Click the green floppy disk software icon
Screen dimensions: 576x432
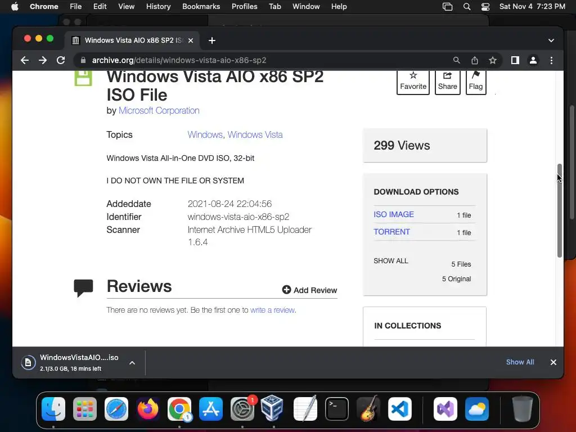(83, 78)
